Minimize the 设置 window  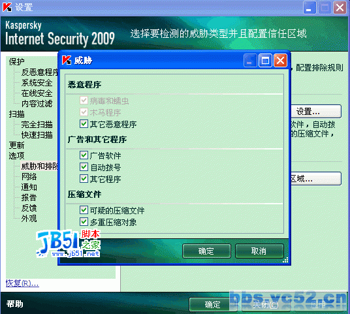tap(310, 8)
